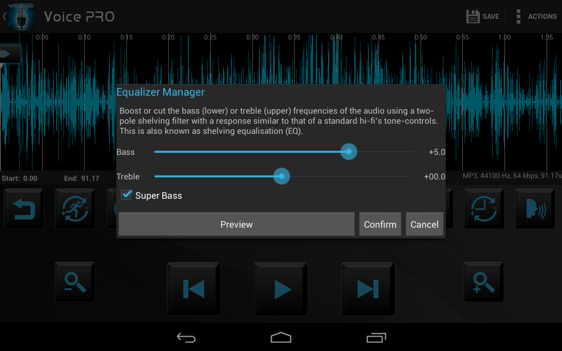Tap the Android recent apps button
The image size is (562, 351).
pos(376,337)
